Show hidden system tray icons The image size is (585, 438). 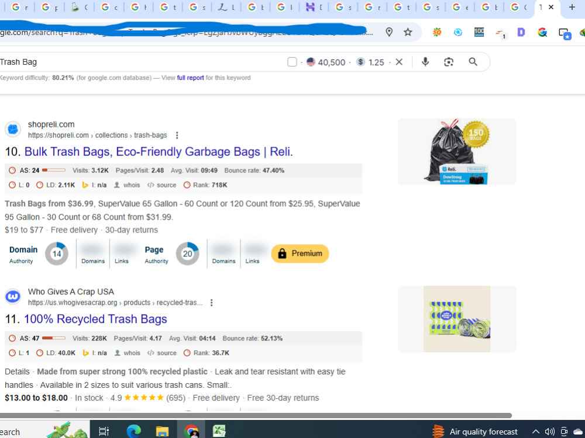coord(535,432)
